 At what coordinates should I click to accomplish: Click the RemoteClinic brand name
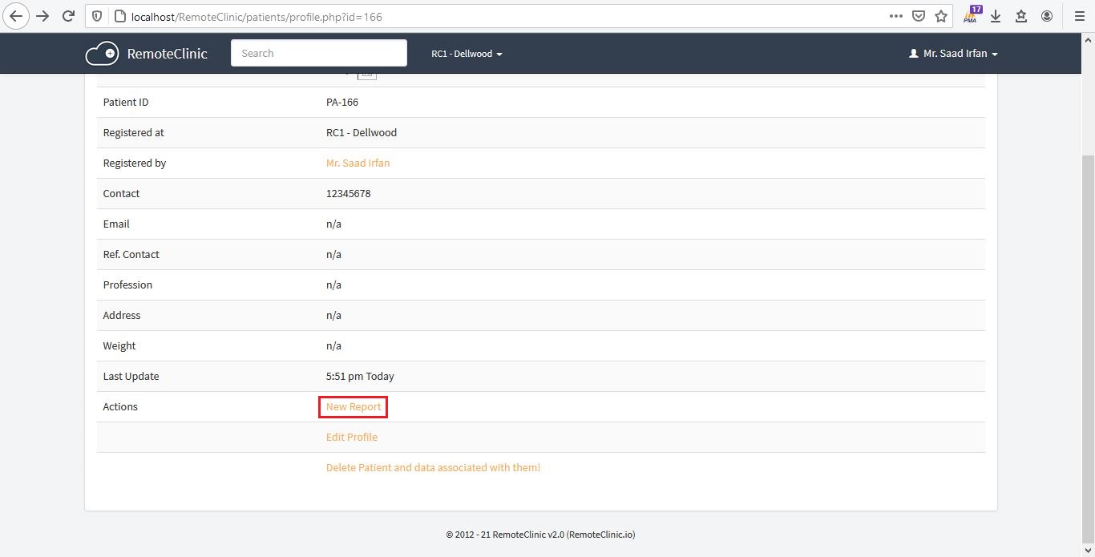tap(167, 54)
